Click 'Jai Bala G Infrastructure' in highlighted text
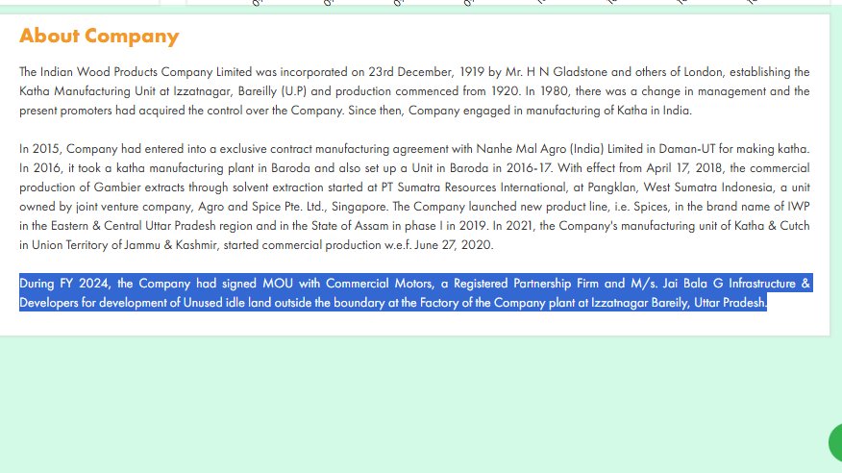The height and width of the screenshot is (473, 842). 731,284
